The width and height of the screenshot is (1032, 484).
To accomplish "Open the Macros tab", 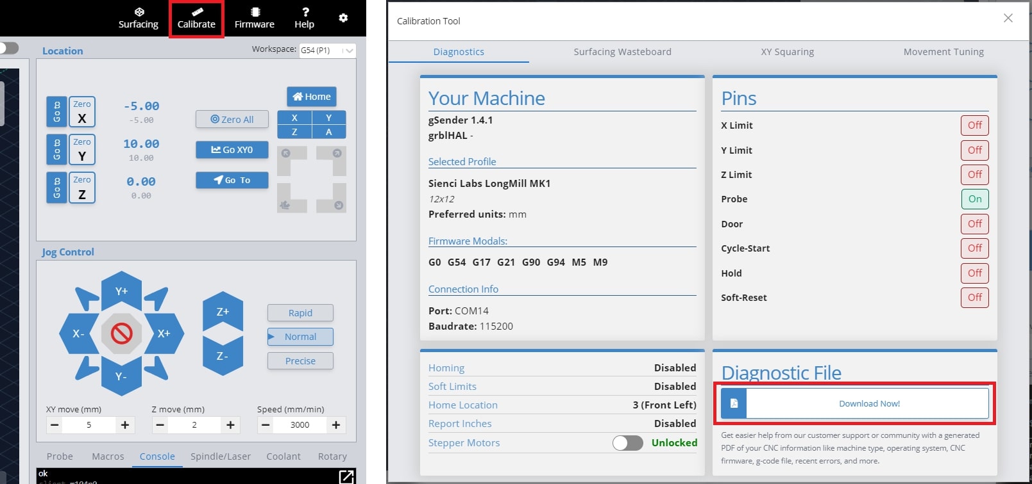I will coord(108,456).
